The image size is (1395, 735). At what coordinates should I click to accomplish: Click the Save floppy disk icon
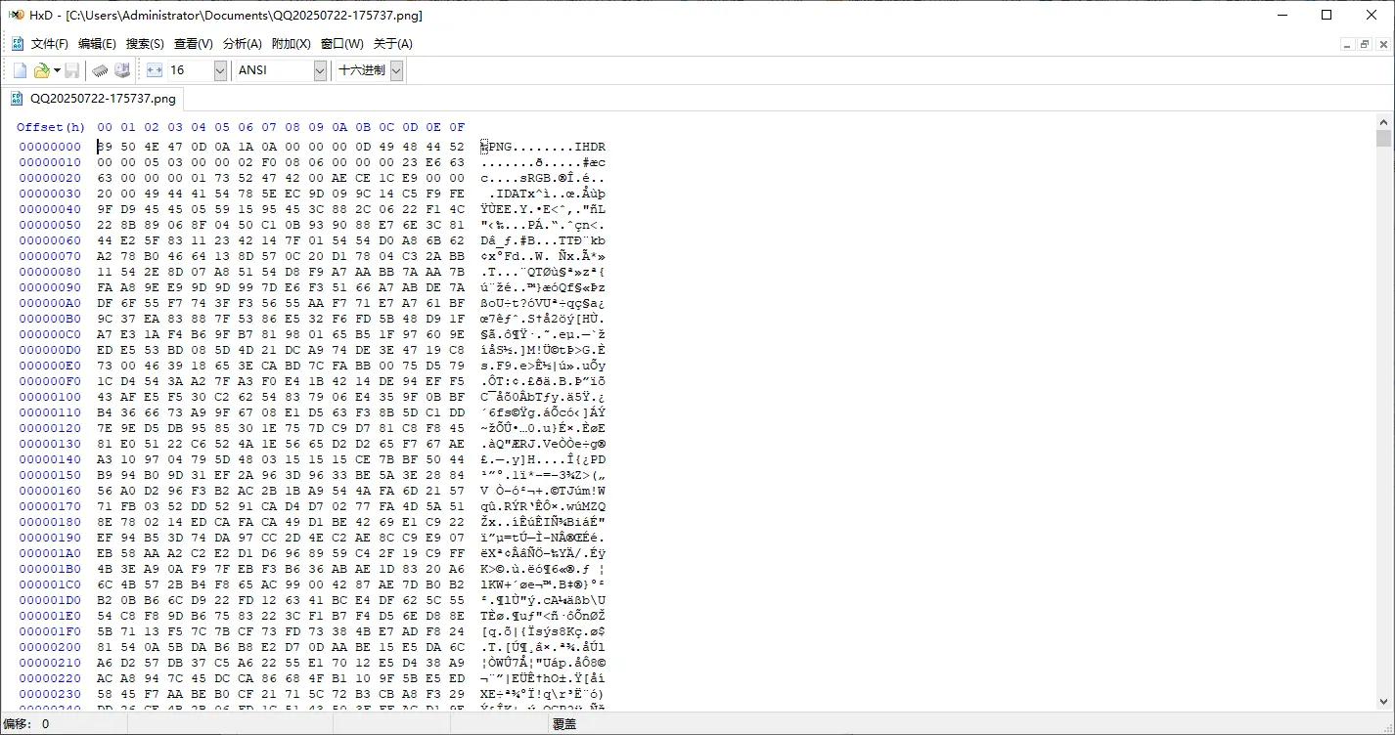72,70
